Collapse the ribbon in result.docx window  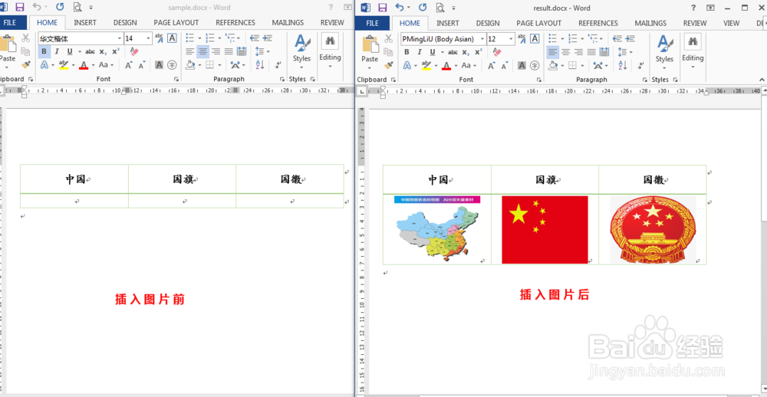point(762,79)
